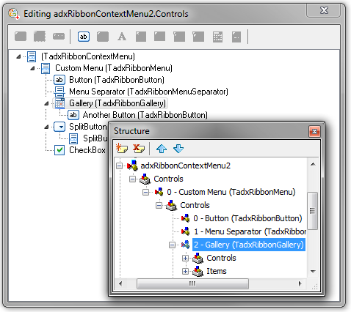The height and width of the screenshot is (312, 351).
Task: Click icon beside '0 - Button (TadxRibbonButton)'
Action: (186, 218)
